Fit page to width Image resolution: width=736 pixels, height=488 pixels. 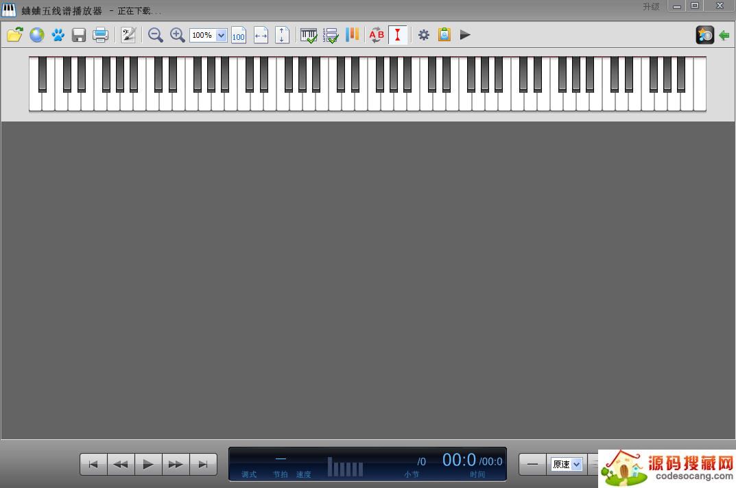(x=261, y=35)
